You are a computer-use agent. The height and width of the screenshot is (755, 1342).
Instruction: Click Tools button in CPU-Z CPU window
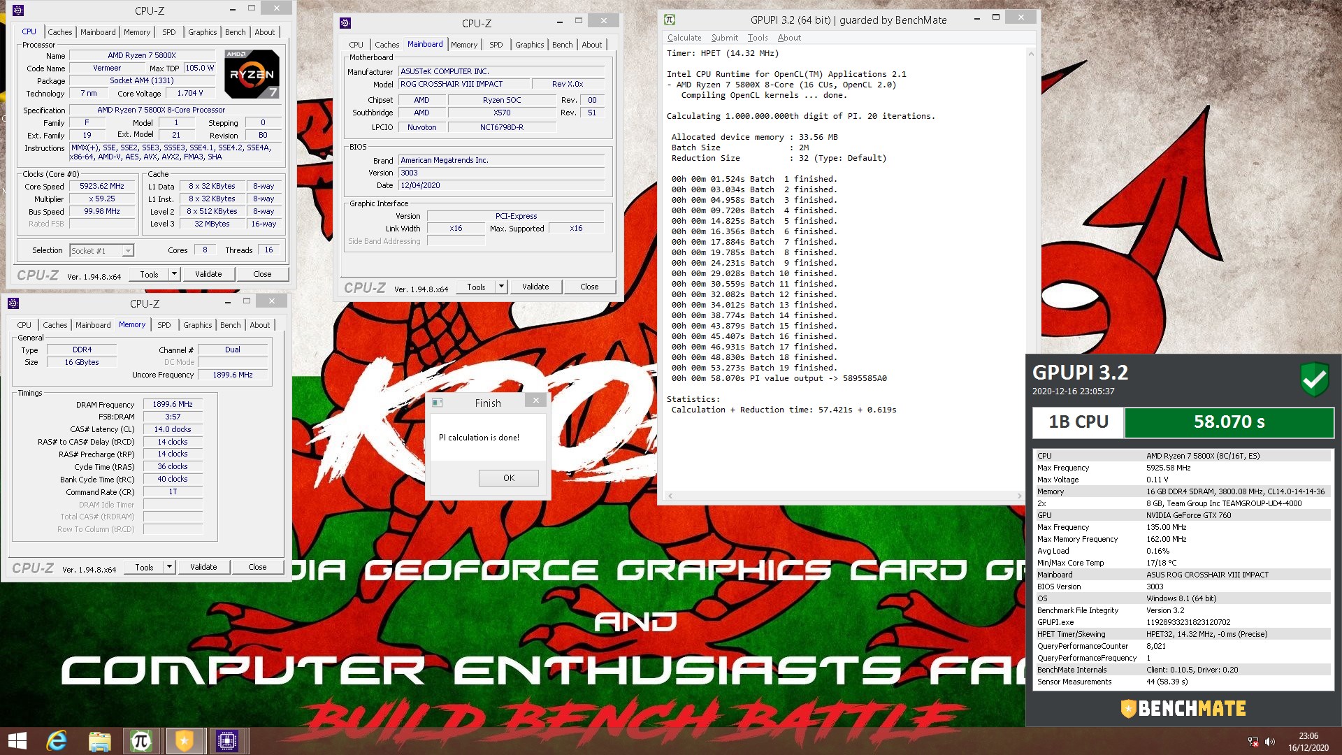(x=149, y=274)
